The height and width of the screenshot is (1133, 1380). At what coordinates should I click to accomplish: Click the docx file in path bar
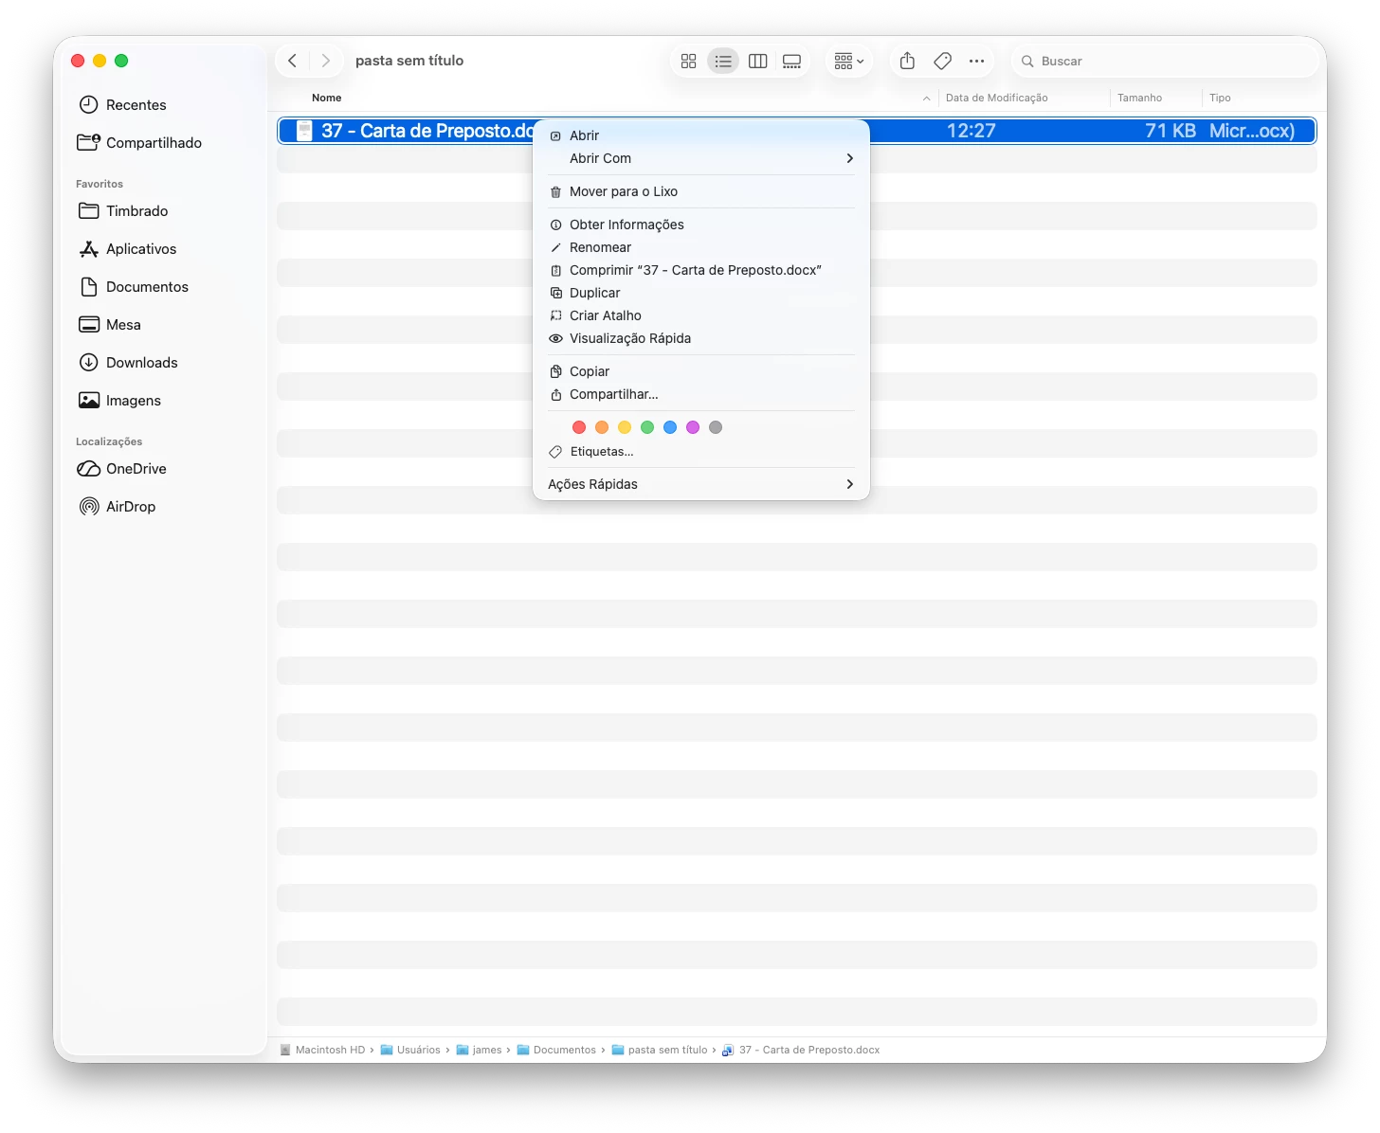pyautogui.click(x=801, y=1050)
